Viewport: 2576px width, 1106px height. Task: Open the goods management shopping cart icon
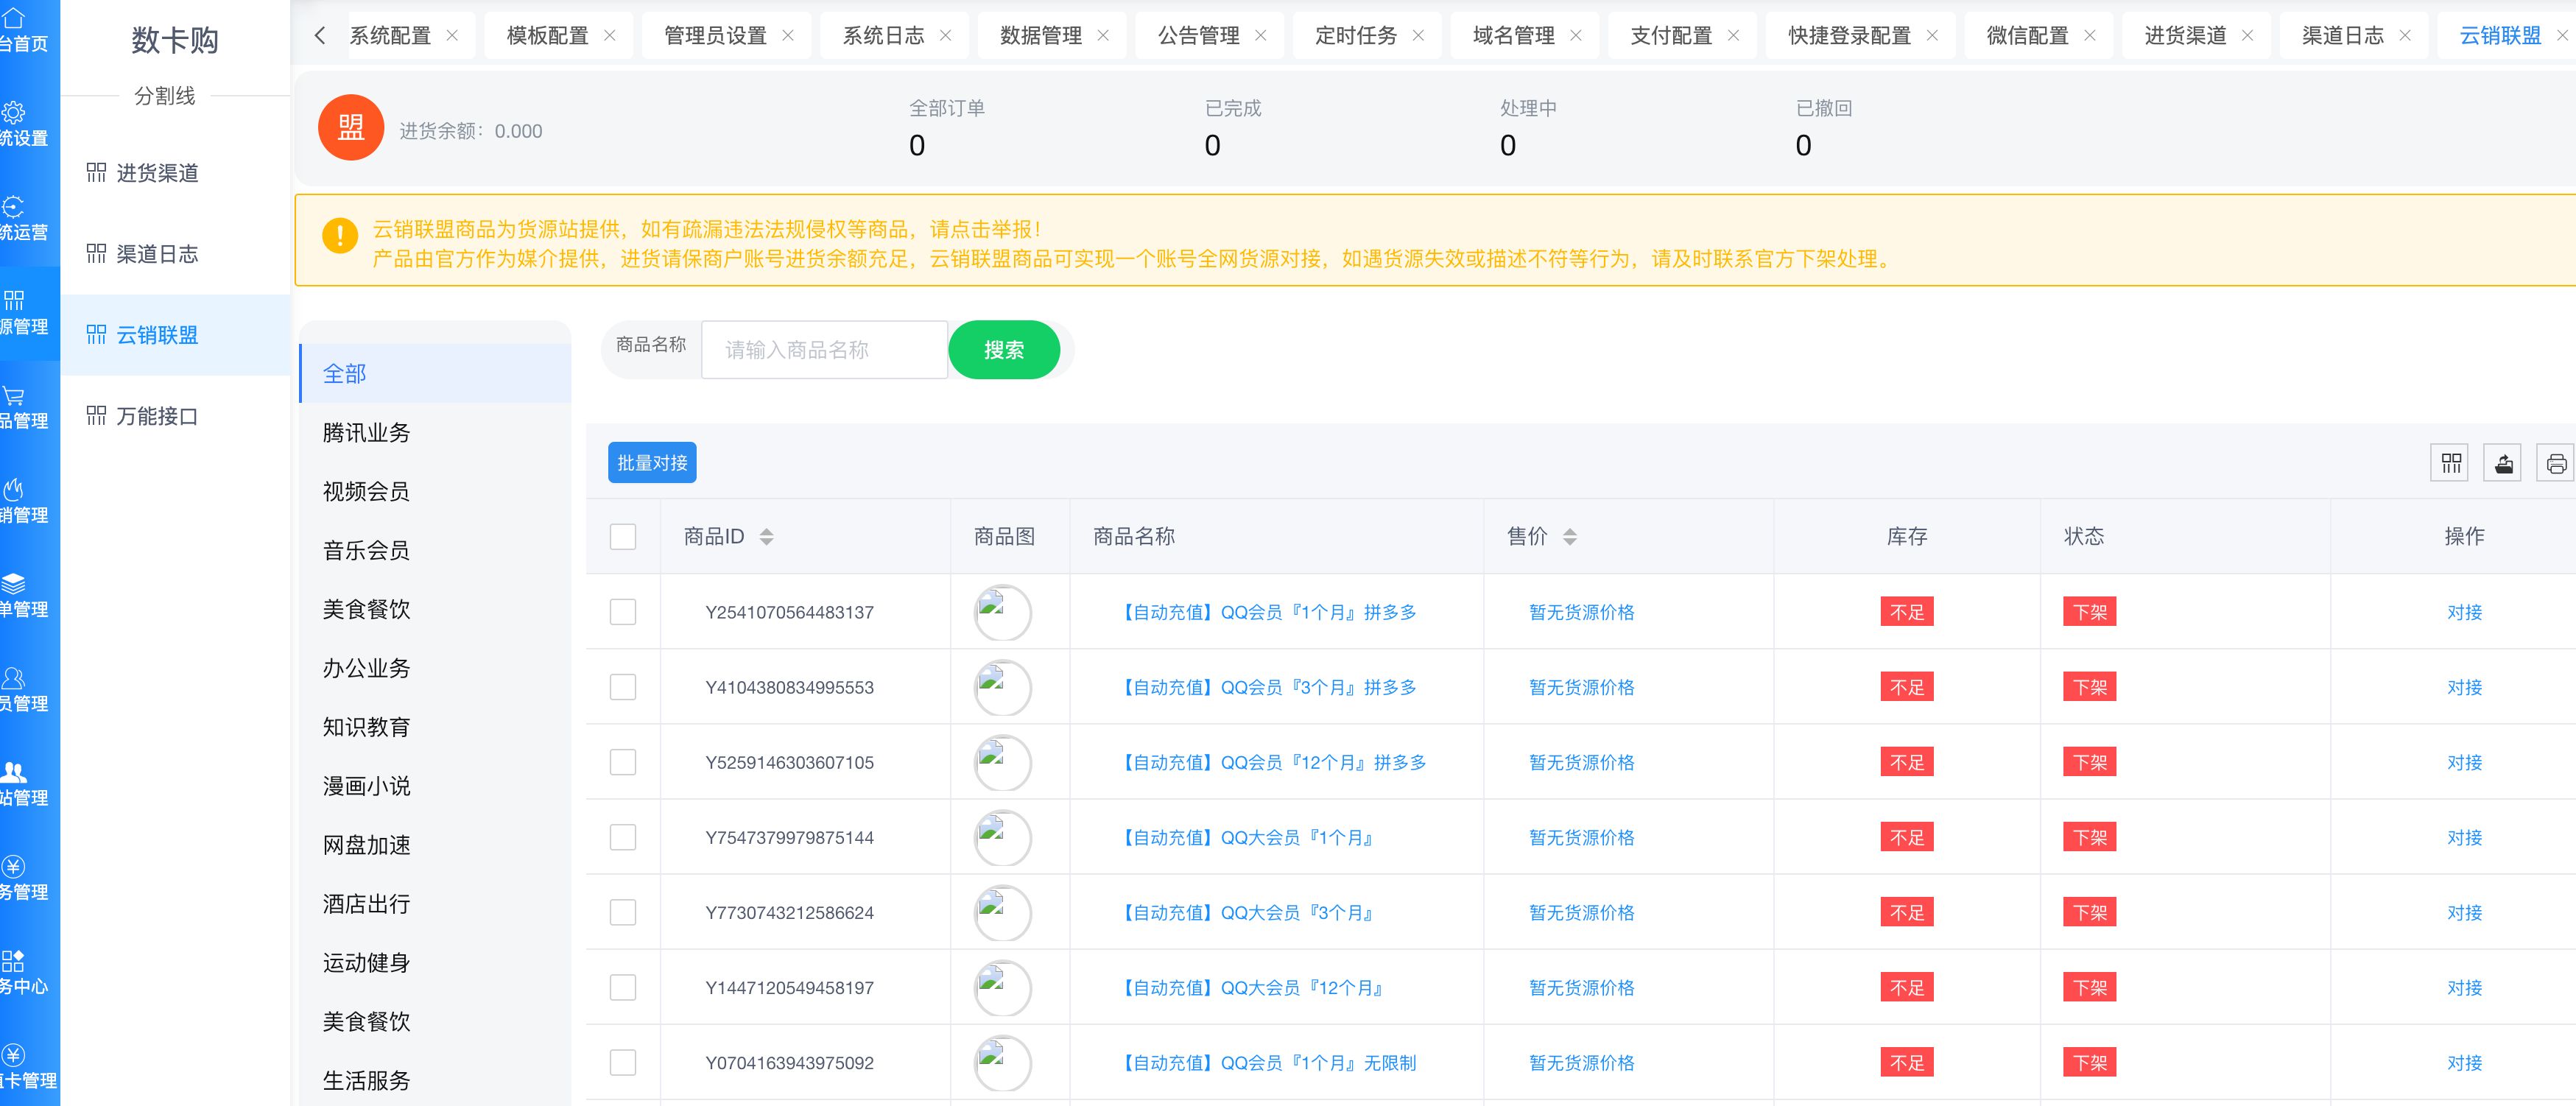pyautogui.click(x=13, y=396)
